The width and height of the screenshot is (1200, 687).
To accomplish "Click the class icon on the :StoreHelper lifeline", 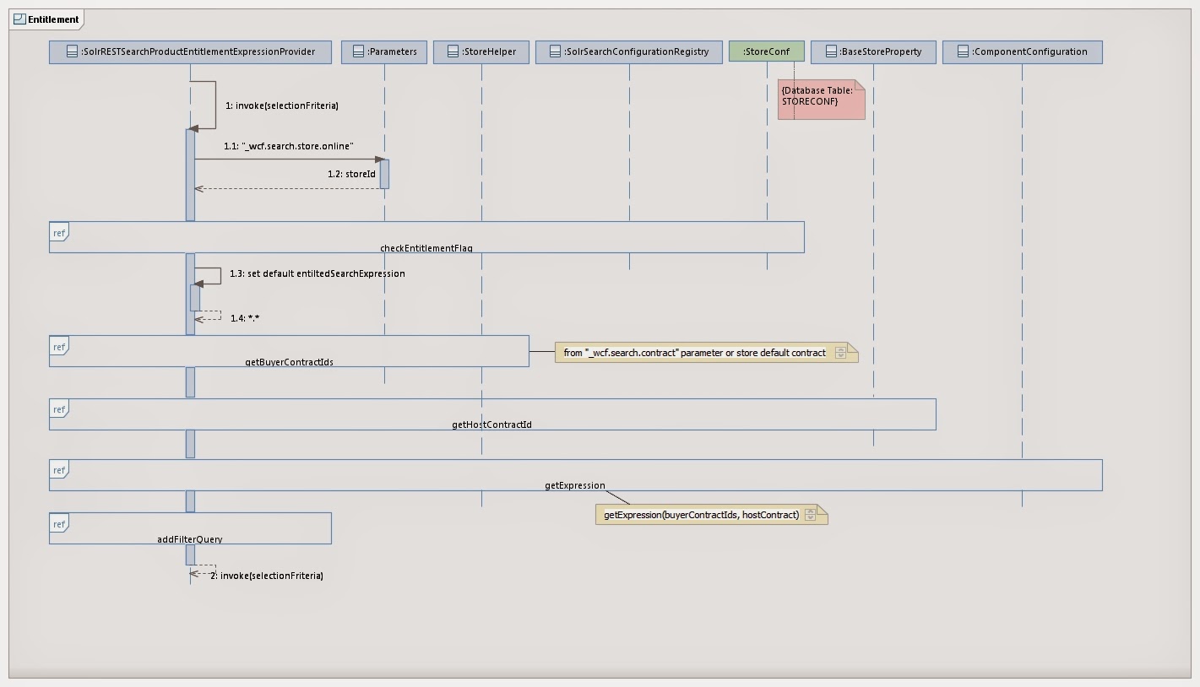I will pos(451,51).
